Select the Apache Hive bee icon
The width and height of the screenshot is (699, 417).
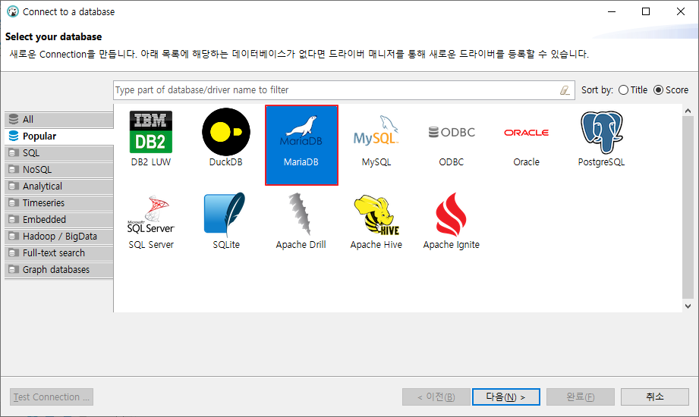point(376,215)
